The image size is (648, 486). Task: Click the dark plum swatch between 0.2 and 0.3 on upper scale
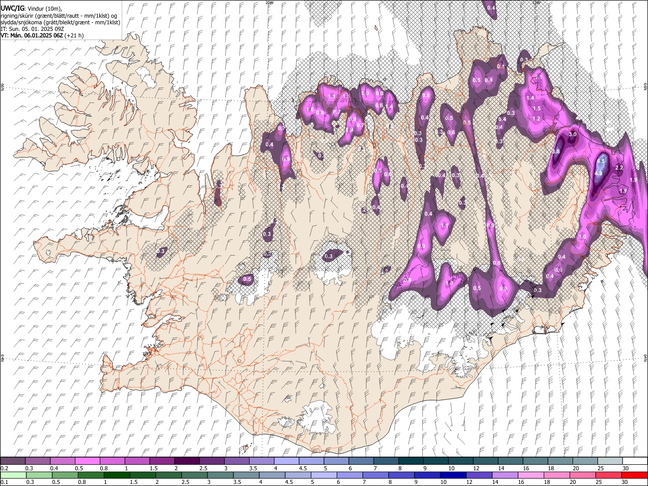(x=13, y=461)
